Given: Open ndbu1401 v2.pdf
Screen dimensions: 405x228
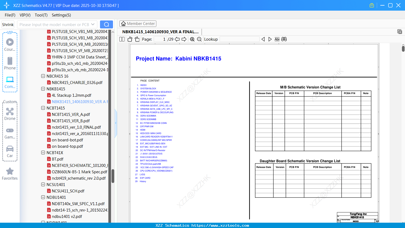Looking at the screenshot, I should 67,216.
